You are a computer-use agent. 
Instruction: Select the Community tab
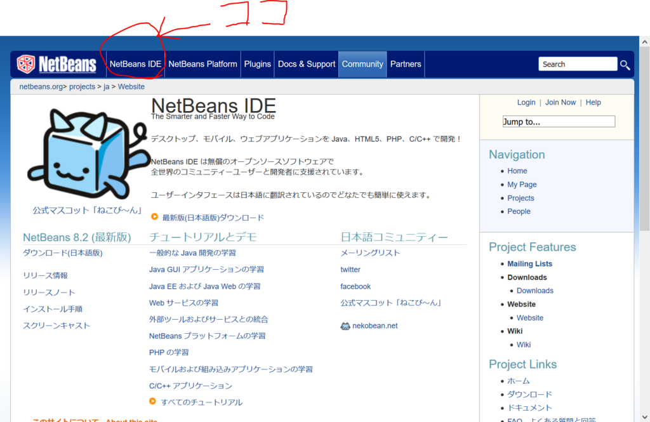point(362,64)
